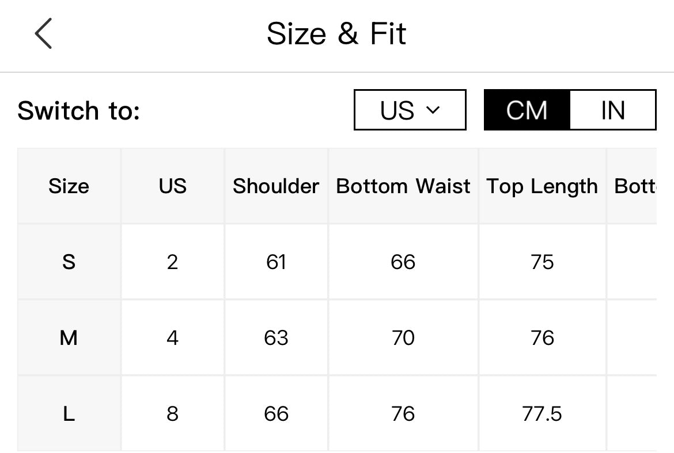674x453 pixels.
Task: Click shoulder value 61 for size S
Action: tap(276, 262)
